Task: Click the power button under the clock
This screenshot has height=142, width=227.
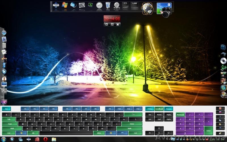Action: [106, 24]
